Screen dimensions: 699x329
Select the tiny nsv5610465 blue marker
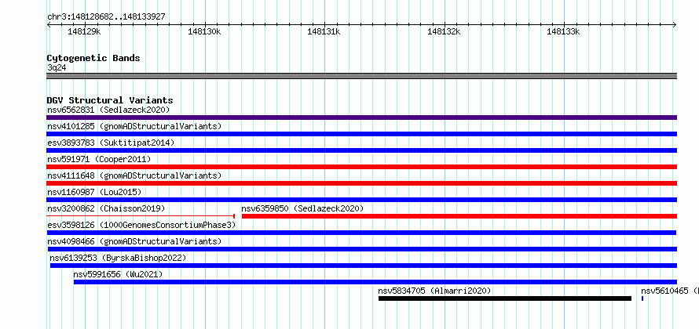(642, 298)
